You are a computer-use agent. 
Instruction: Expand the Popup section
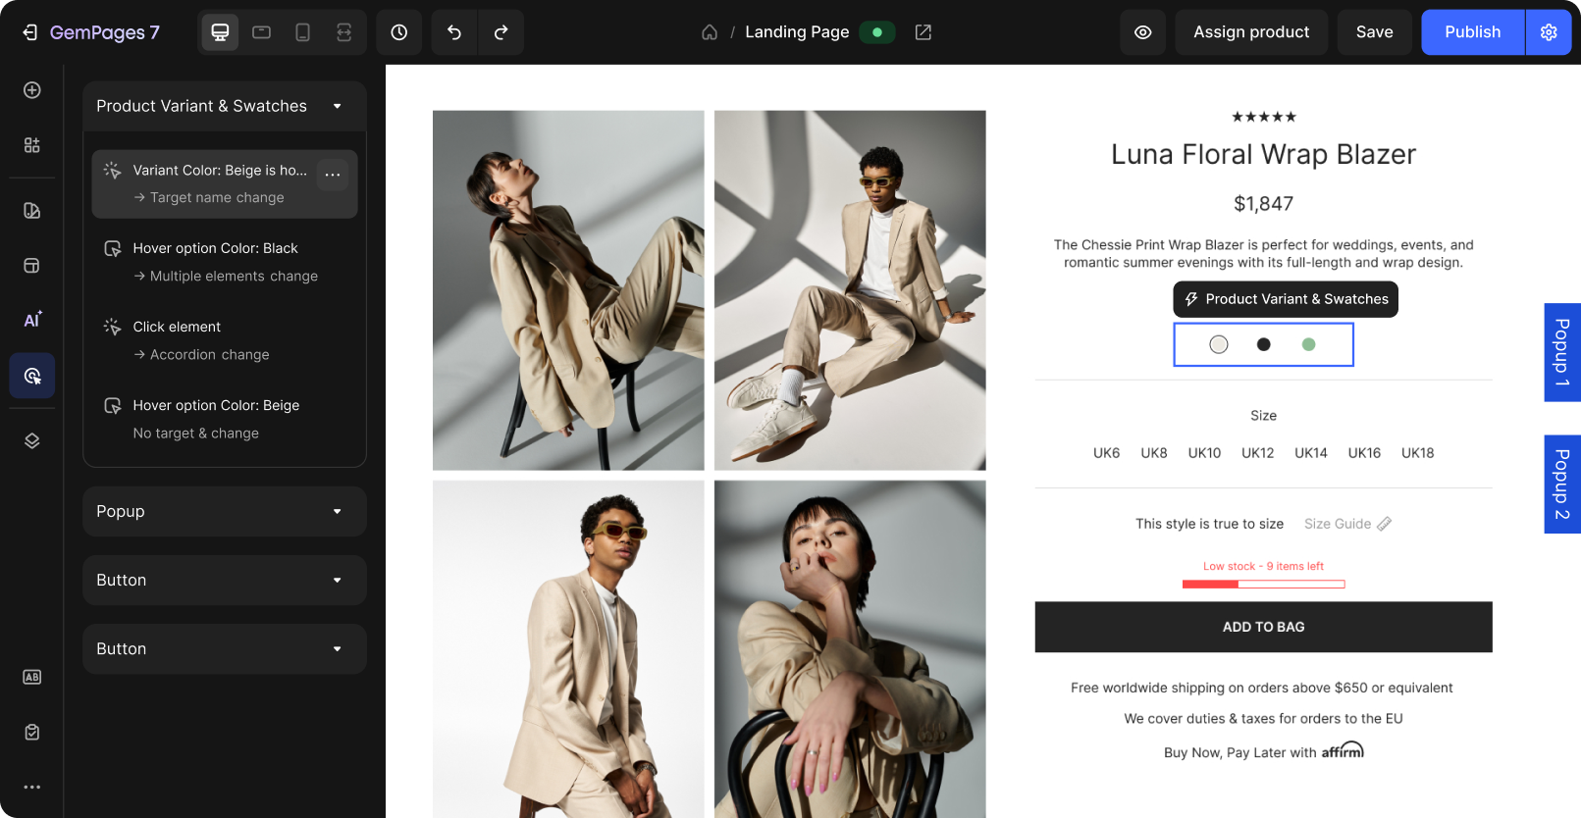pyautogui.click(x=337, y=511)
